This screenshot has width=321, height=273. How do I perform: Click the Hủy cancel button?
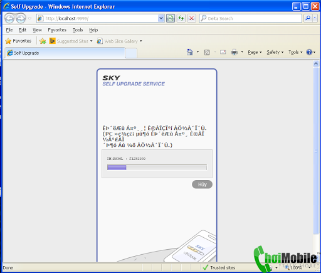coord(202,185)
